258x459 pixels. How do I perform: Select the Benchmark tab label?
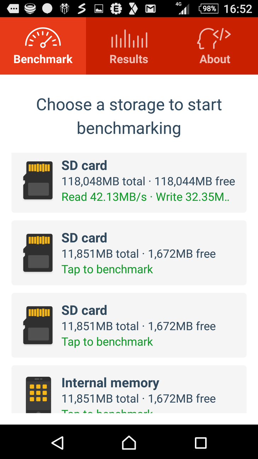[43, 59]
